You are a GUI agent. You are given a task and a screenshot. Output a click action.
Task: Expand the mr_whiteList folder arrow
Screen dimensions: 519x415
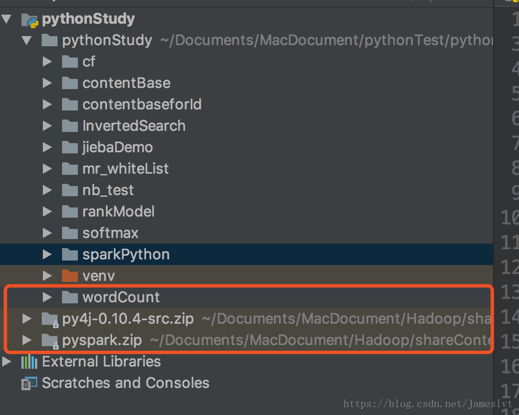[x=47, y=169]
